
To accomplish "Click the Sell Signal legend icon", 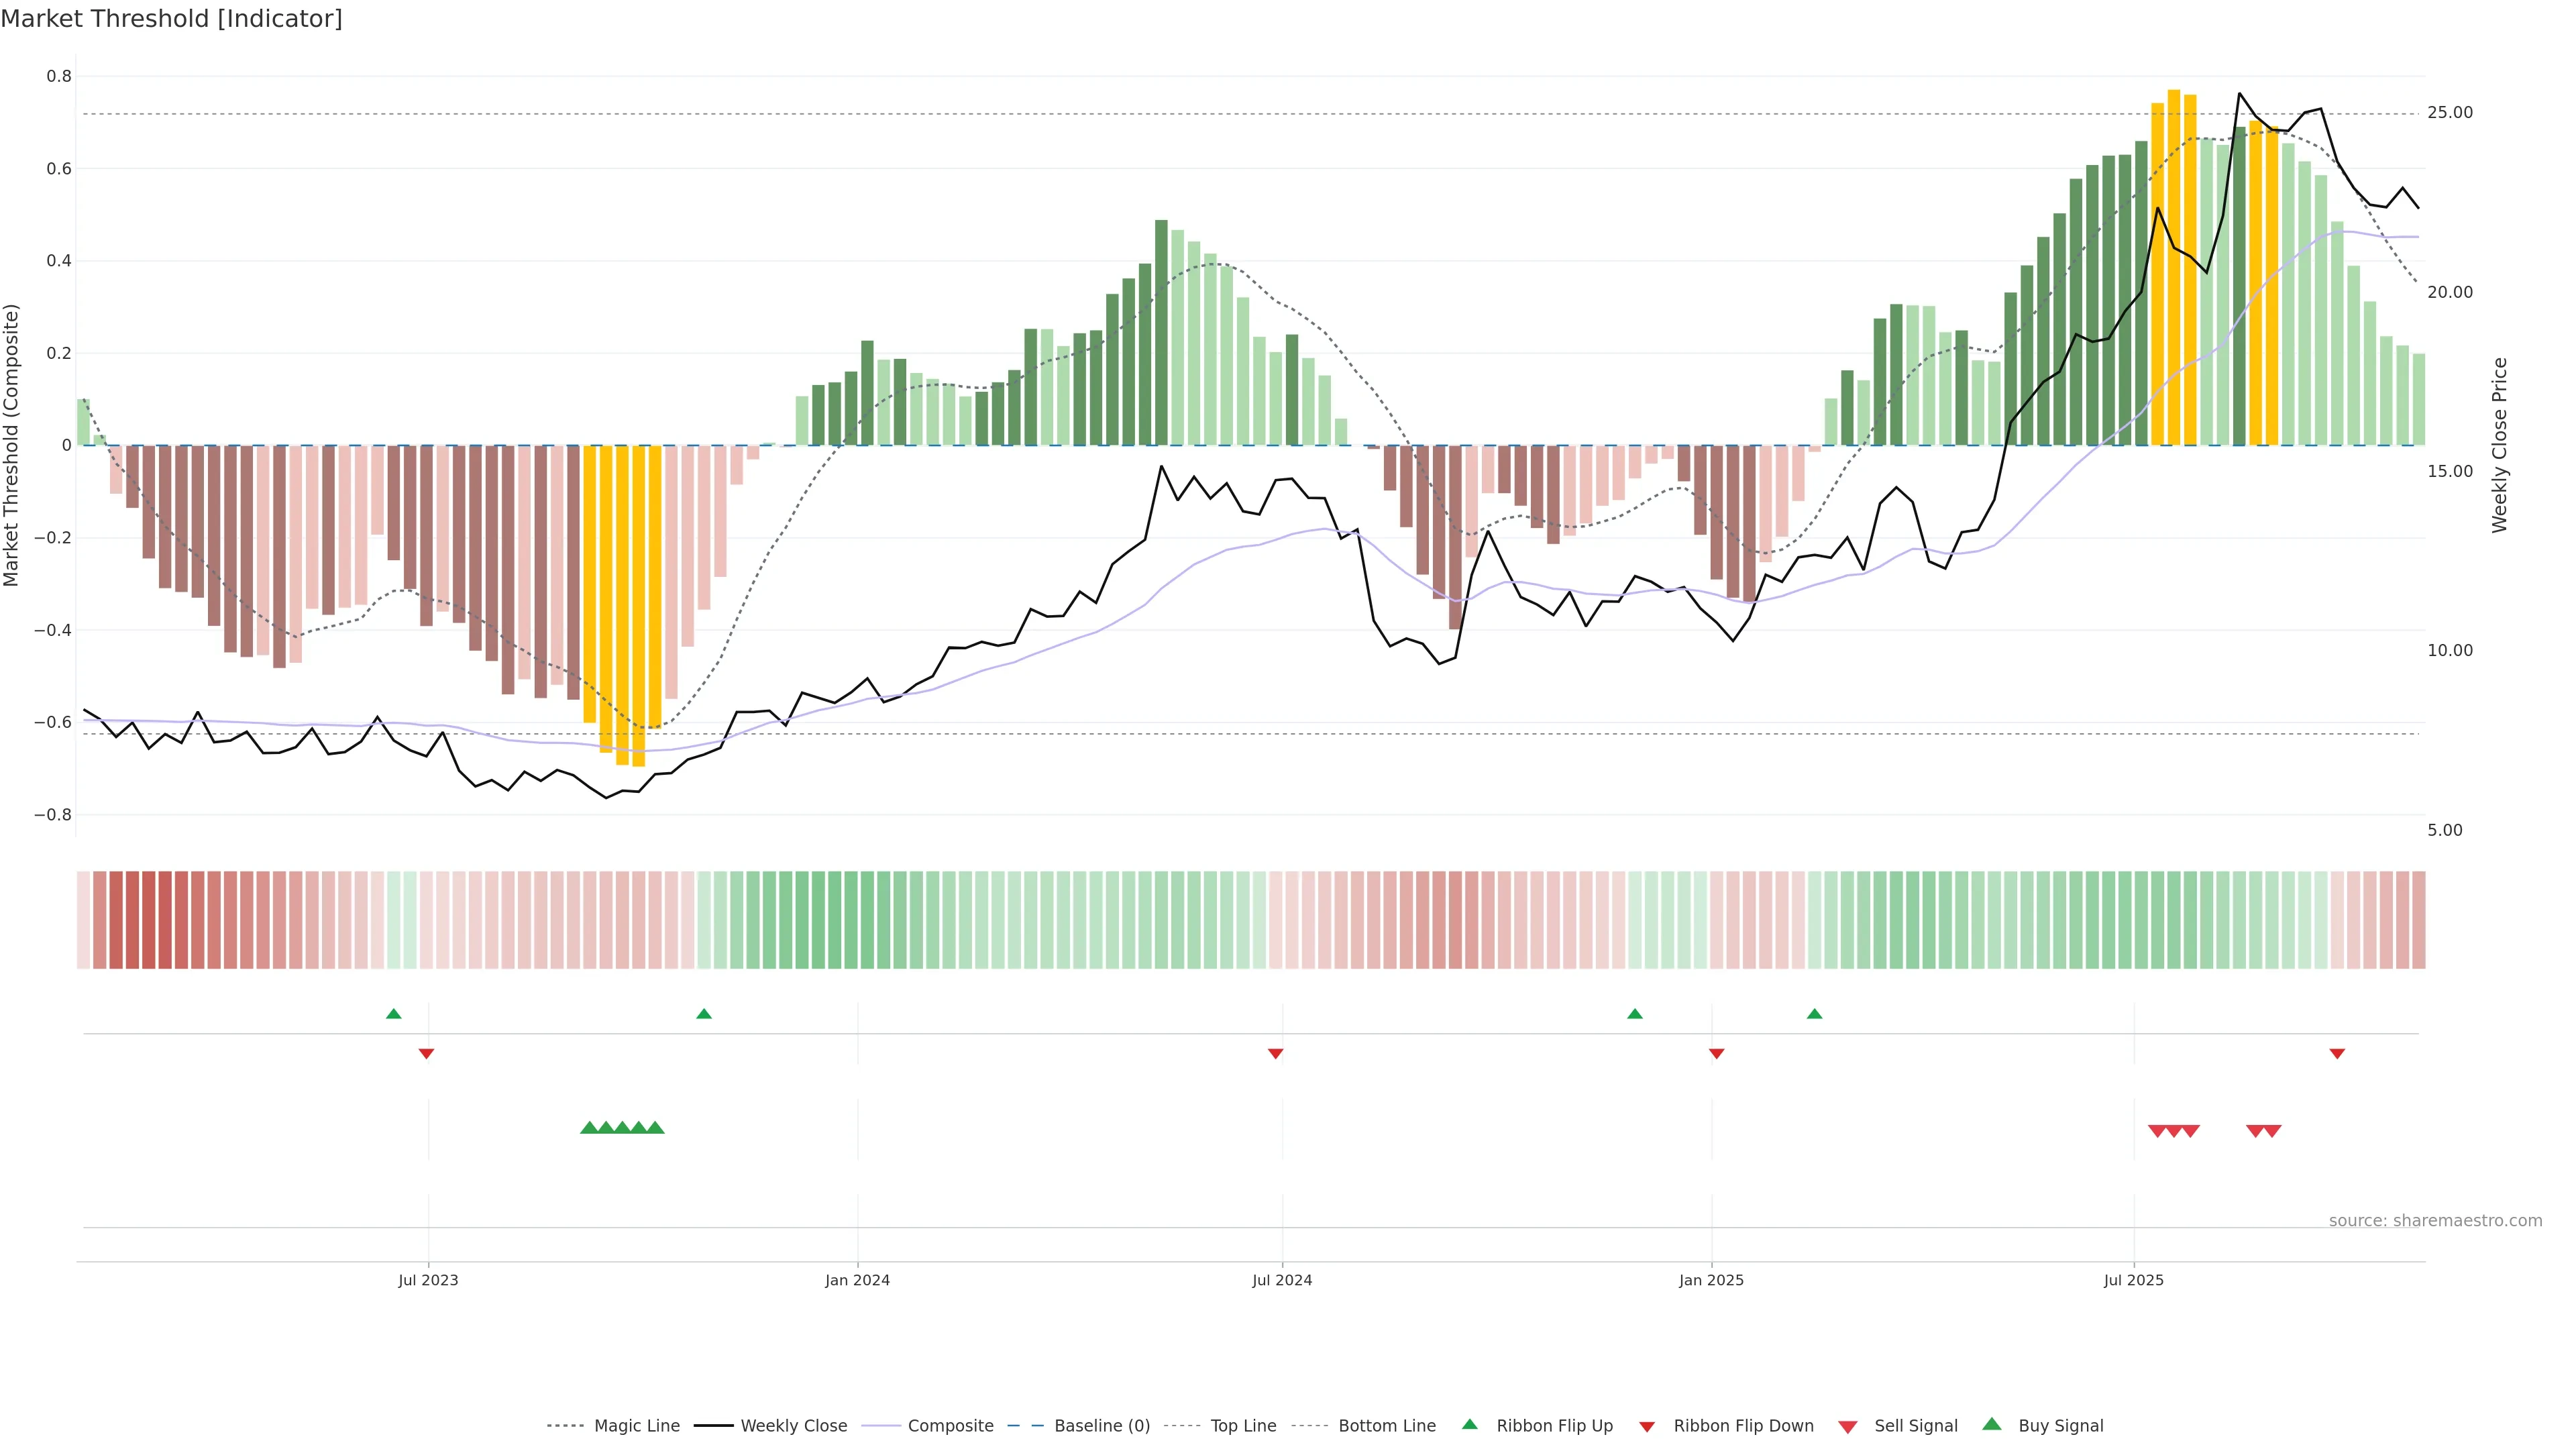I will click(x=1848, y=1427).
